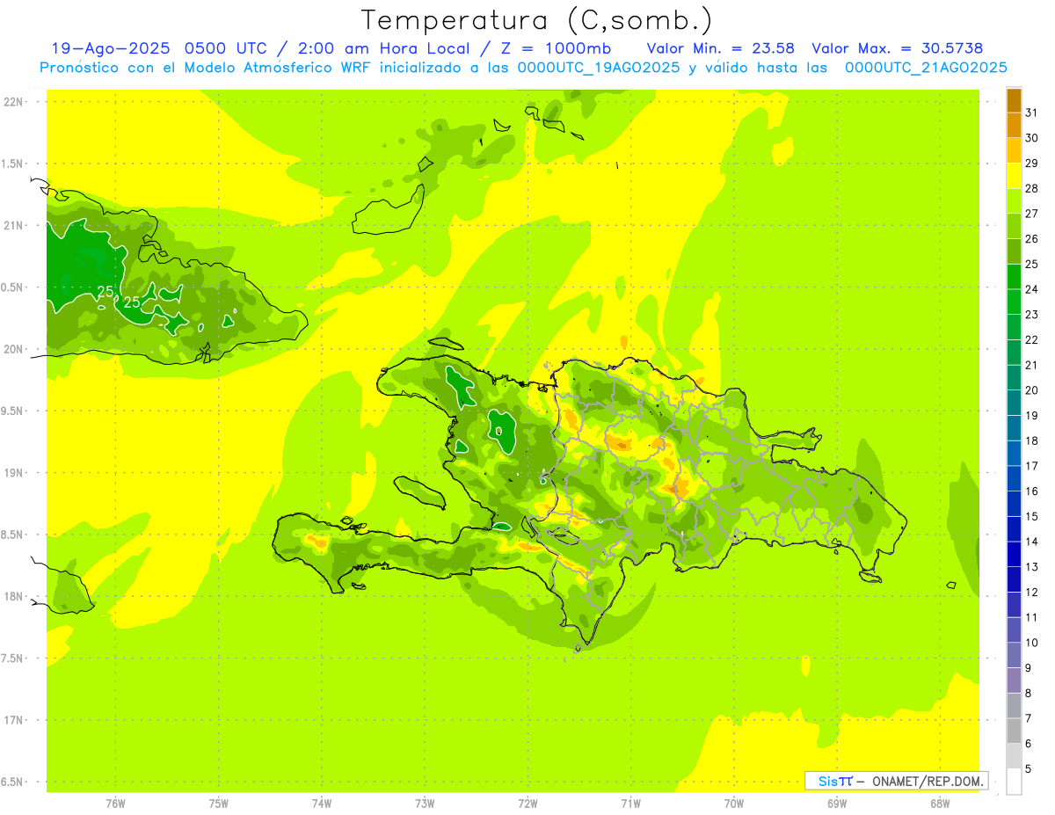Click the blue legend swatch between 15 and 16

coord(1014,504)
